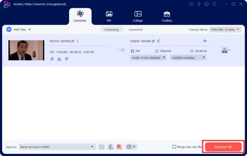Click the compress/split icon beside output
247x156 pixels.
[x=205, y=41]
